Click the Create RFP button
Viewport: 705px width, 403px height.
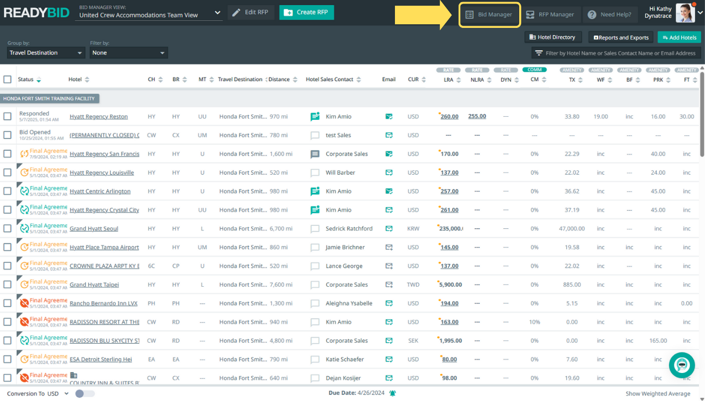coord(306,12)
